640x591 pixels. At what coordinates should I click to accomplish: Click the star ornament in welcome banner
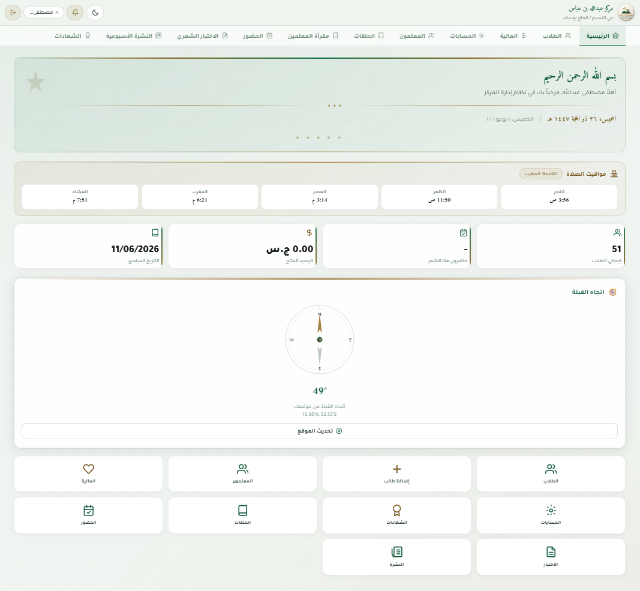click(35, 82)
